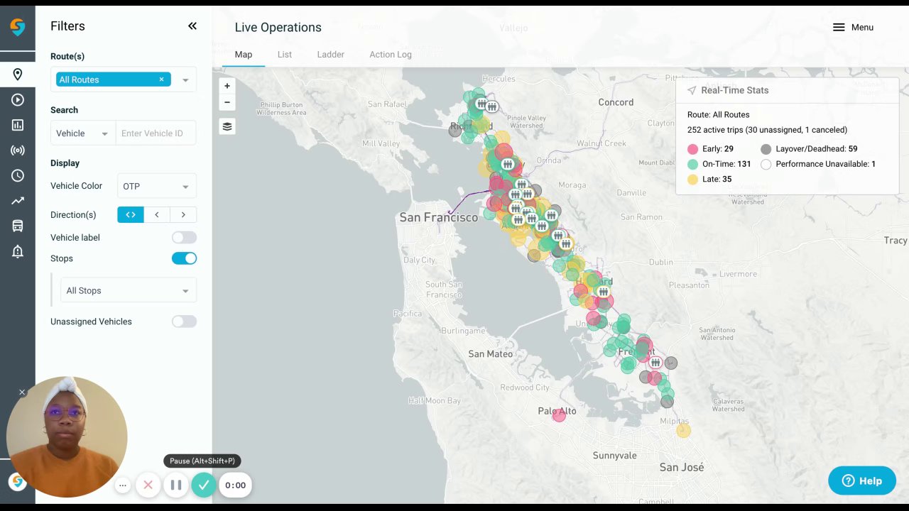Click the pink Early legend swatch

[693, 149]
